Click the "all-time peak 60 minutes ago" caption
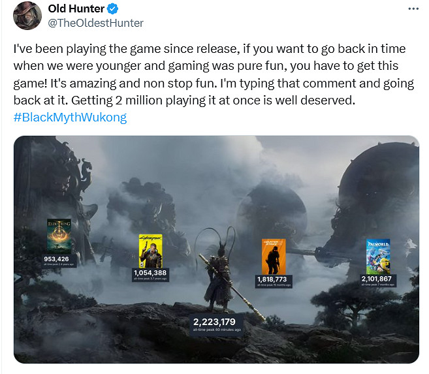Screen dimensions: 429x374 pos(217,330)
